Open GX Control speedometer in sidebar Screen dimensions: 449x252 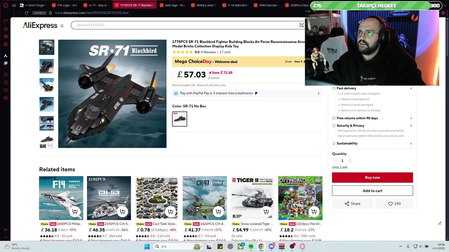coord(6,21)
